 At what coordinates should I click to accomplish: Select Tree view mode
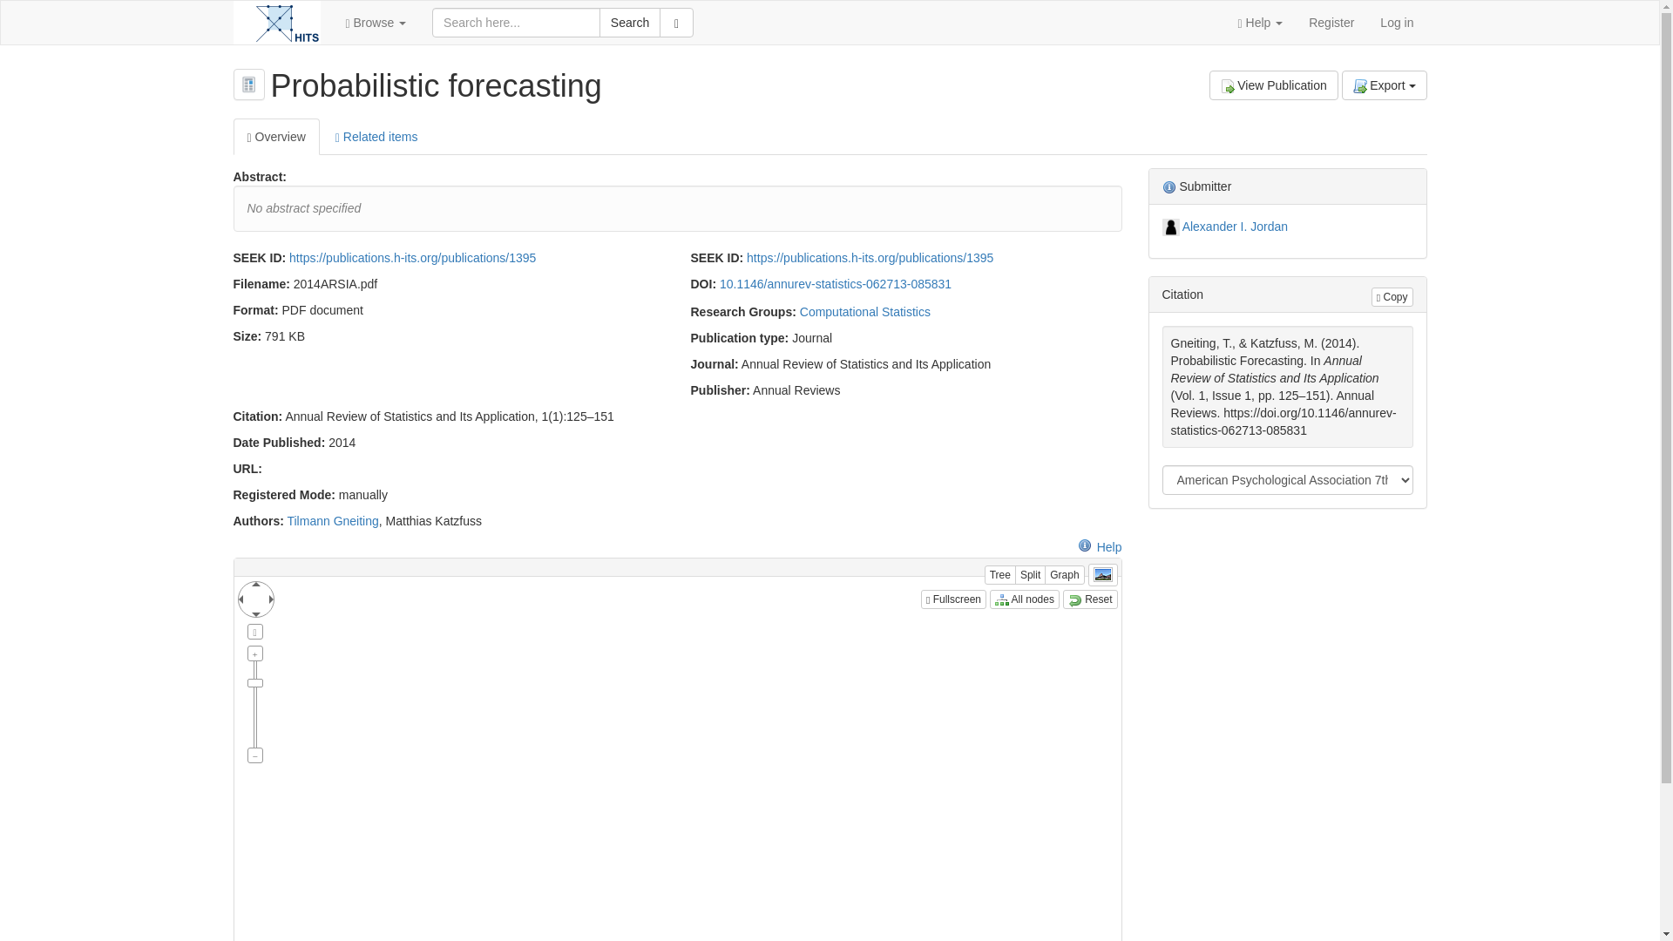point(999,575)
